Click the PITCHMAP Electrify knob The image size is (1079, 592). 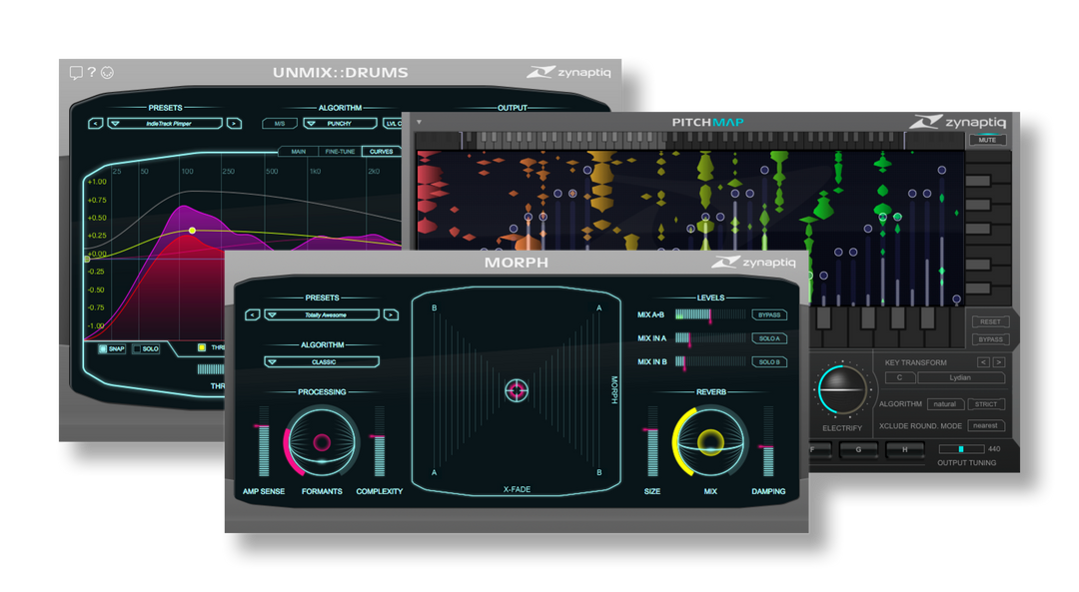click(x=842, y=390)
